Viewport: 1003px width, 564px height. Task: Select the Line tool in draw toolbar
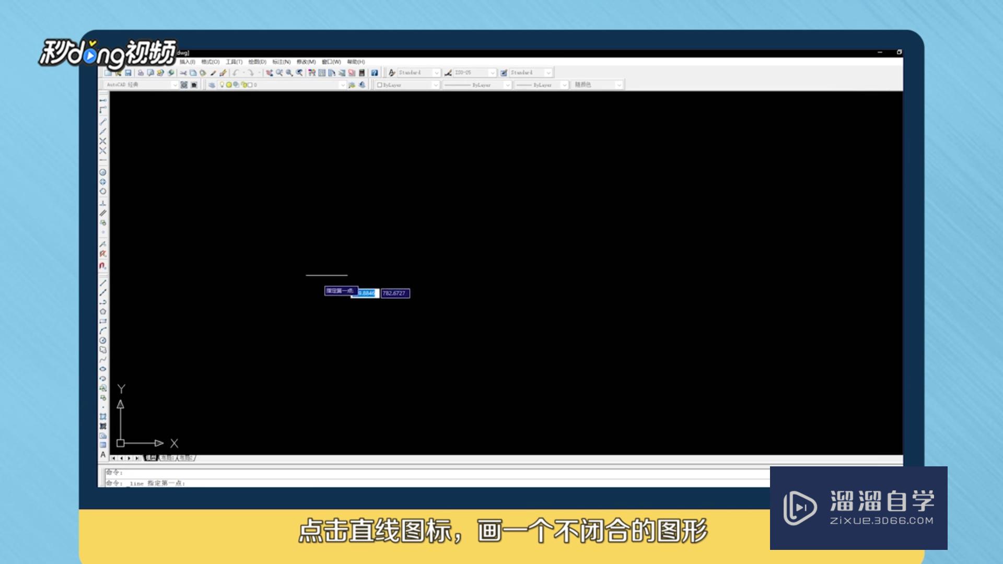103,283
